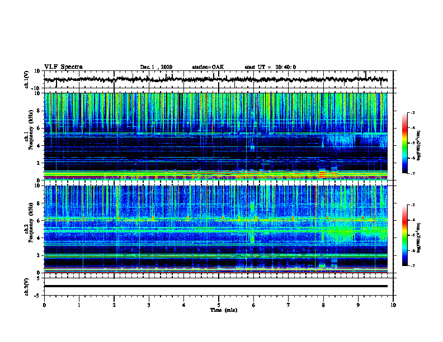
Task: Click the station=GAK label
Action: 208,67
